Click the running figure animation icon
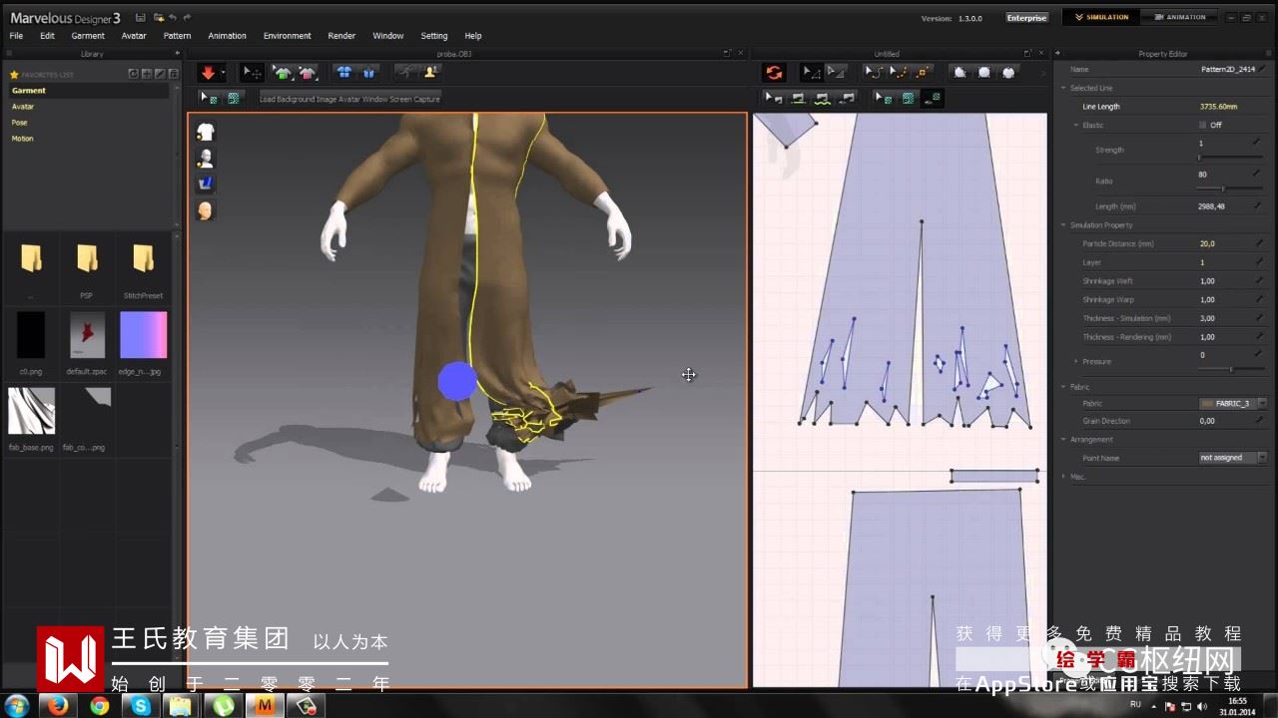Image resolution: width=1278 pixels, height=718 pixels. point(405,72)
